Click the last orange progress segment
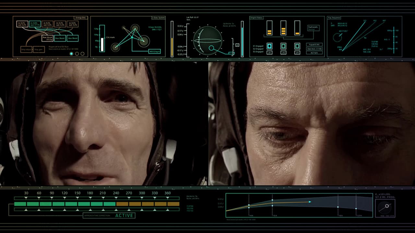Screen dimensions: 415x233 (173, 204)
